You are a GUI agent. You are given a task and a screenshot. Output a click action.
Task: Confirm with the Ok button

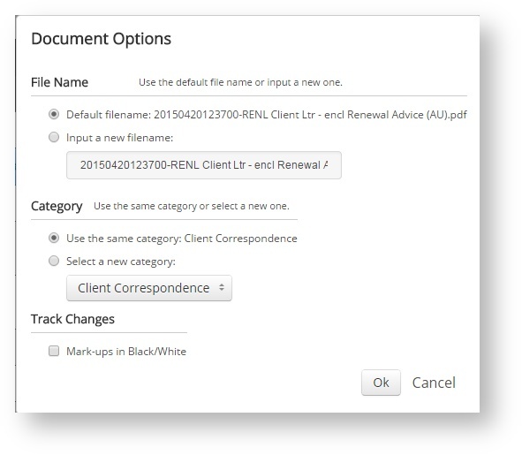click(381, 383)
